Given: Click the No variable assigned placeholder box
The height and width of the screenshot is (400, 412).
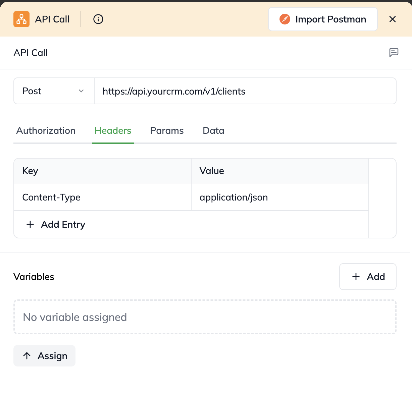Looking at the screenshot, I should pos(205,317).
